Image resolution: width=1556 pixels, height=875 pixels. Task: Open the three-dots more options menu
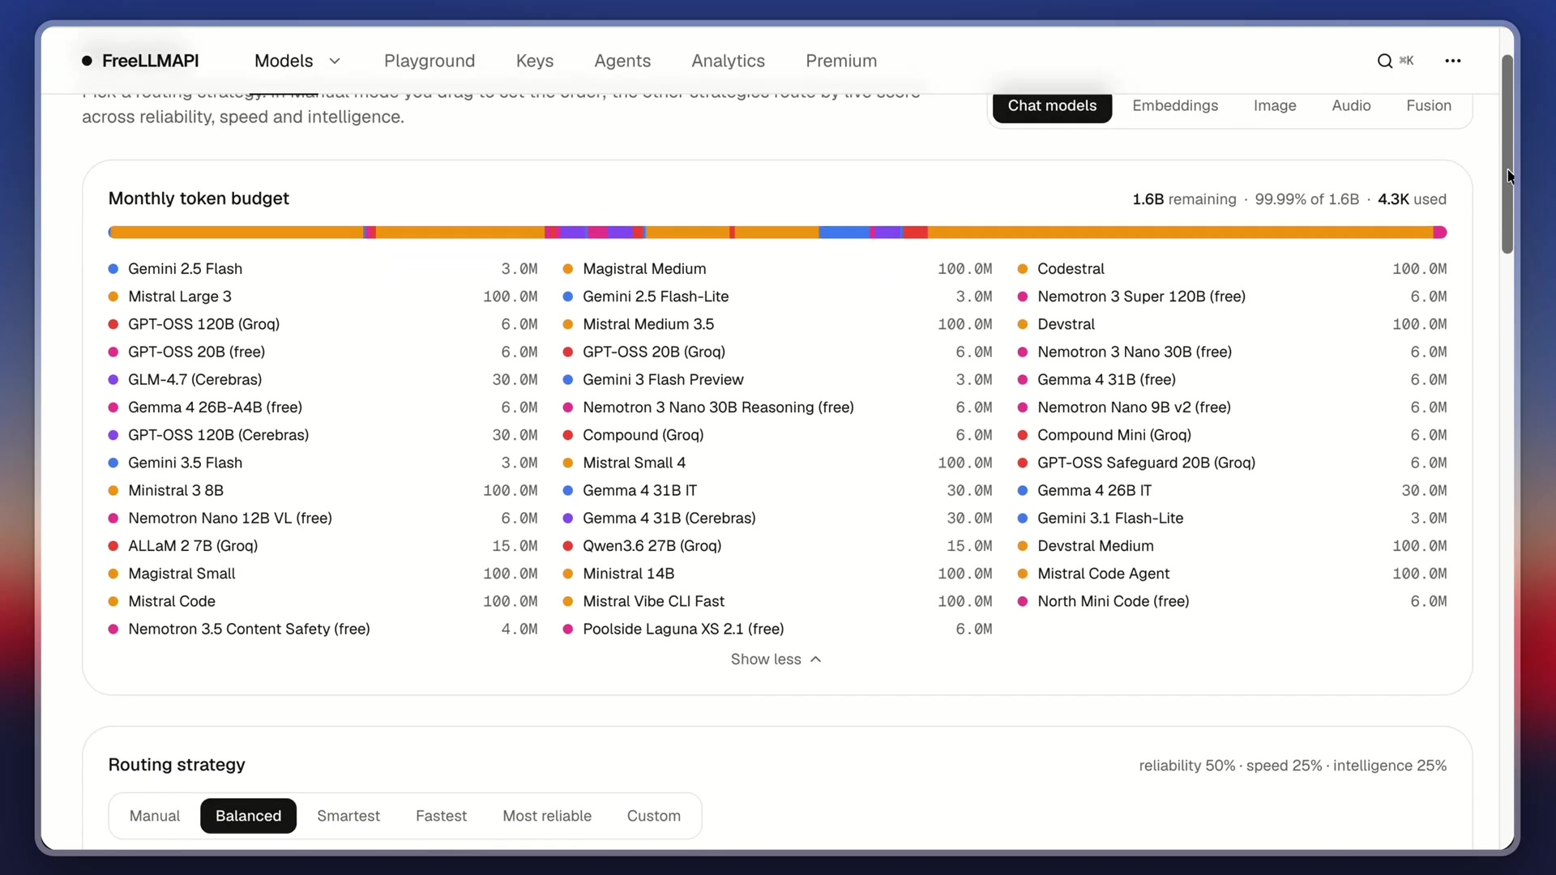coord(1453,61)
